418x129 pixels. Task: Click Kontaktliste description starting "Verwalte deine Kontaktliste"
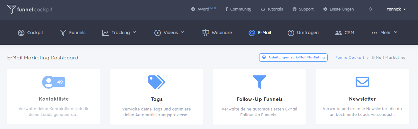[x=54, y=111]
